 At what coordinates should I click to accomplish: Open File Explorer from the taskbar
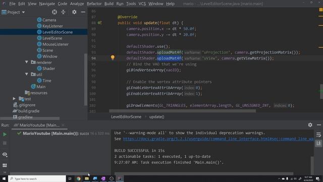[x=87, y=178]
